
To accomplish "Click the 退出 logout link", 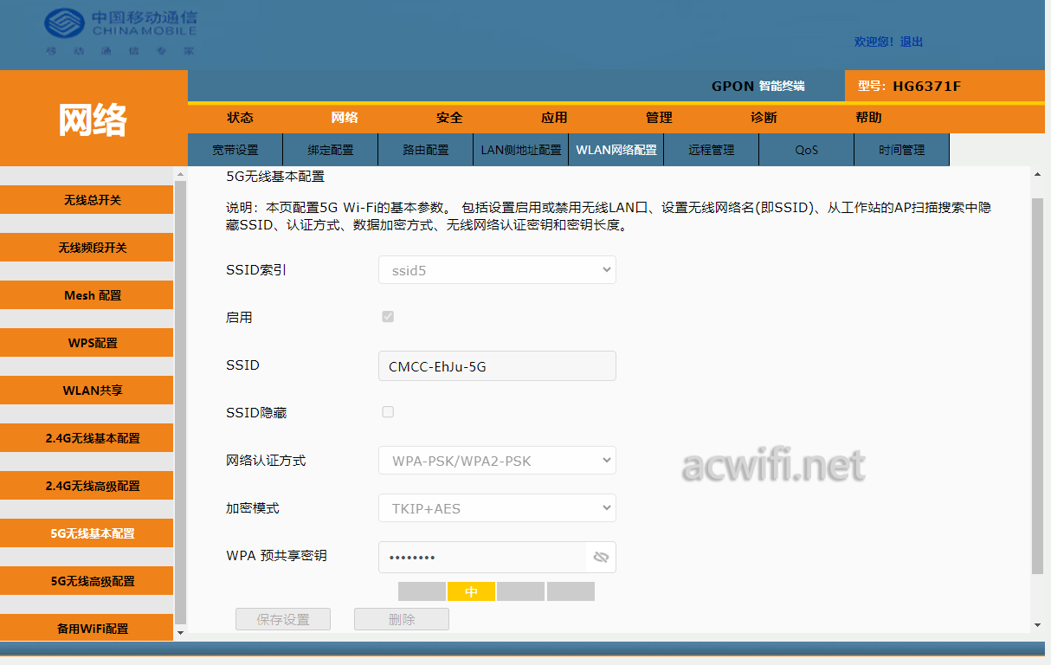I will (912, 42).
